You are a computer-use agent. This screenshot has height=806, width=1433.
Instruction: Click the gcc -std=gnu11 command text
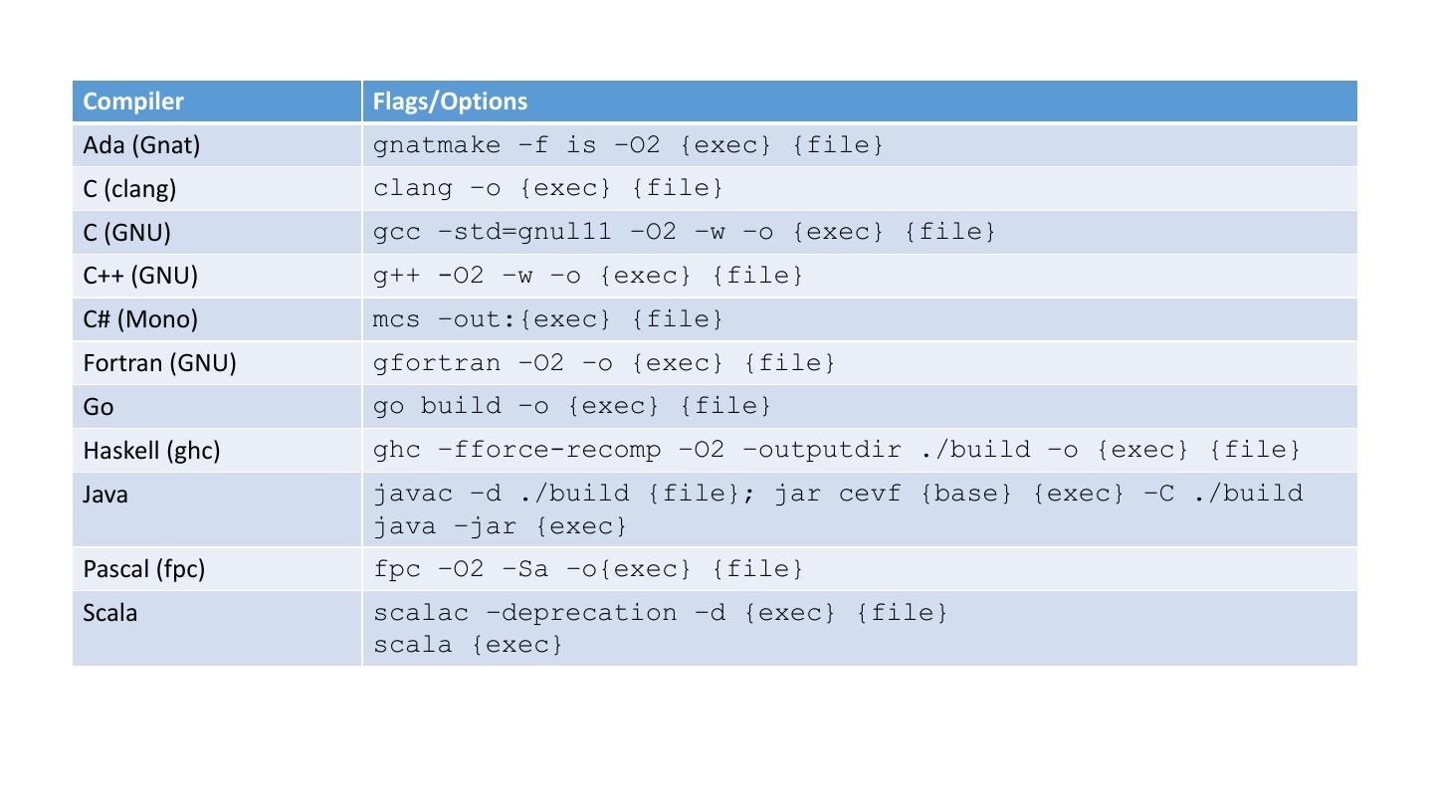tap(684, 232)
